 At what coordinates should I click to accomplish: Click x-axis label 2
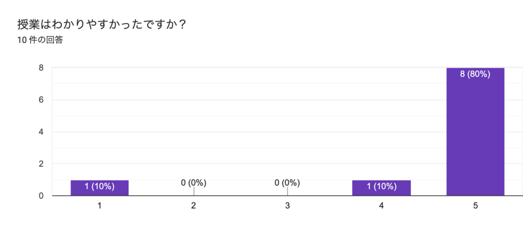(x=194, y=206)
